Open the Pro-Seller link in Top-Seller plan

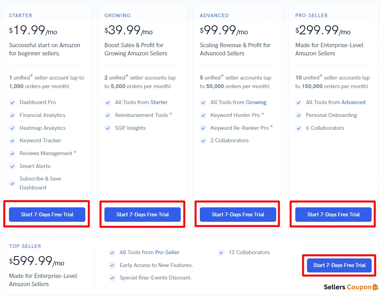coord(167,252)
